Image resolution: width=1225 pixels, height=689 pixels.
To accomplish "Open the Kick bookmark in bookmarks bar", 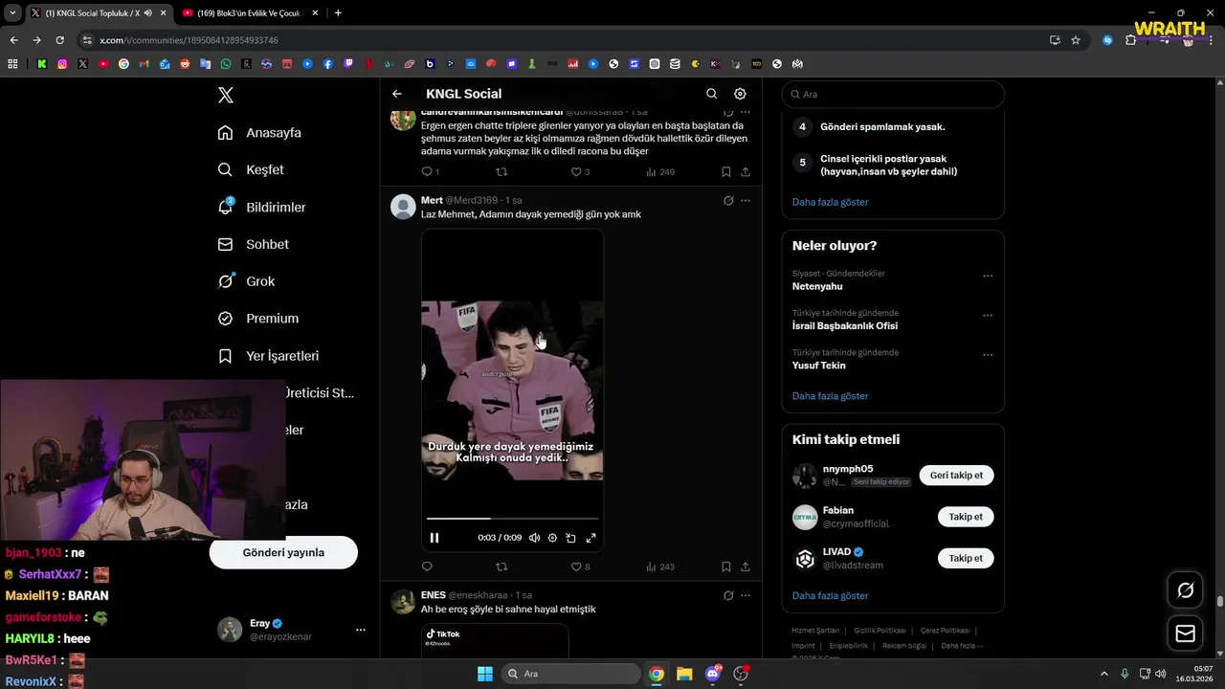I will (42, 64).
